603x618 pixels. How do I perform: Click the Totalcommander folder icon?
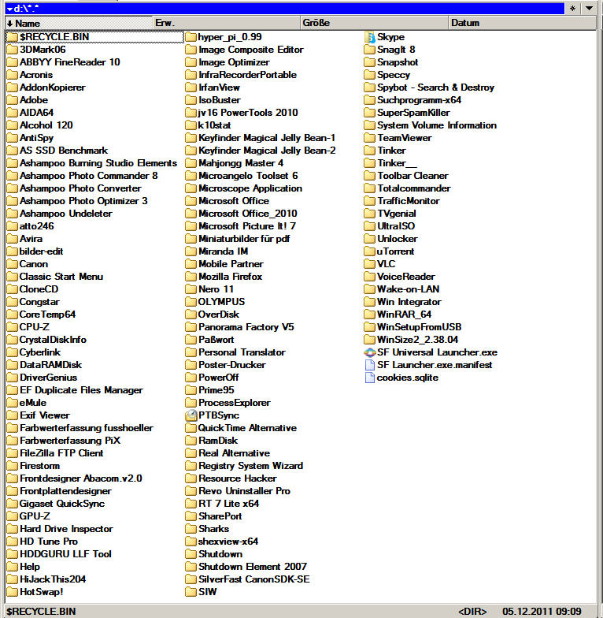point(370,188)
